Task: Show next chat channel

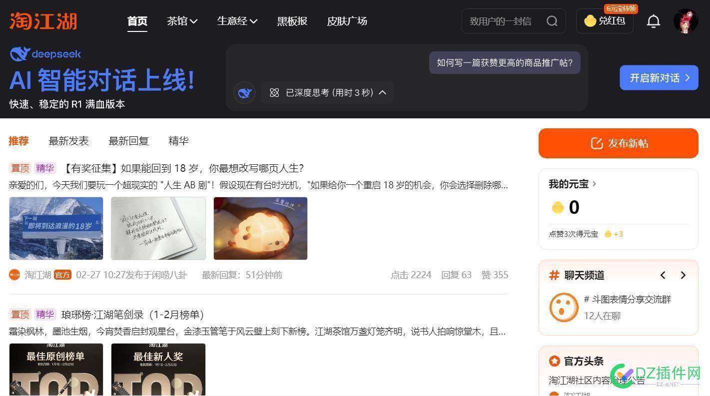Action: tap(683, 275)
